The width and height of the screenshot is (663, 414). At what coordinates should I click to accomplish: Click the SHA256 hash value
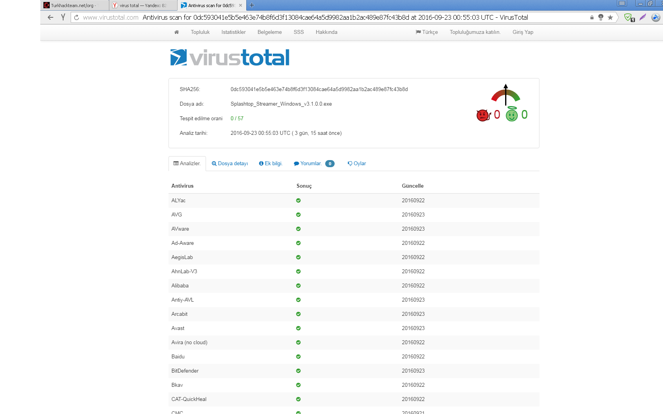coord(319,90)
